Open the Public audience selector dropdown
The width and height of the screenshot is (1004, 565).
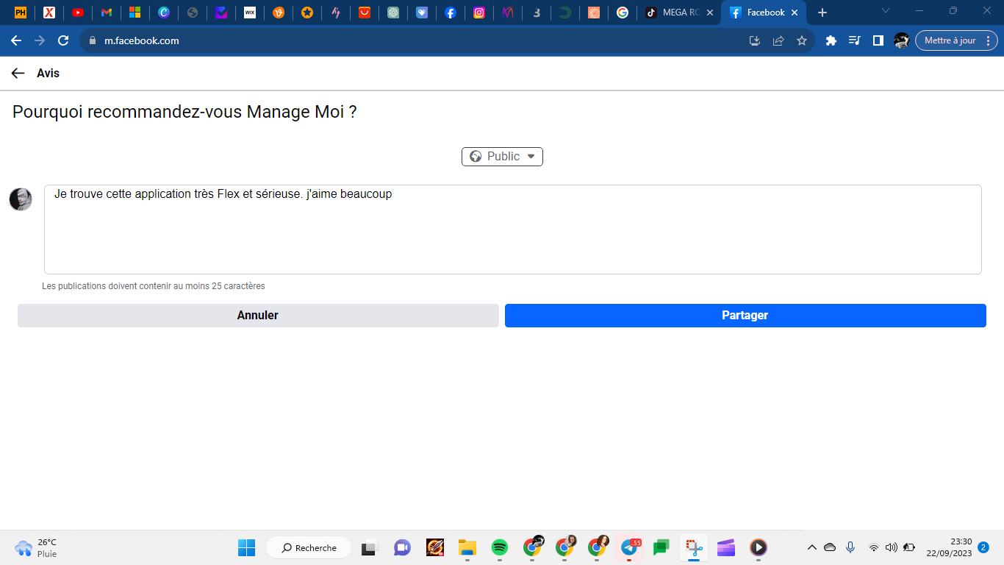coord(502,157)
